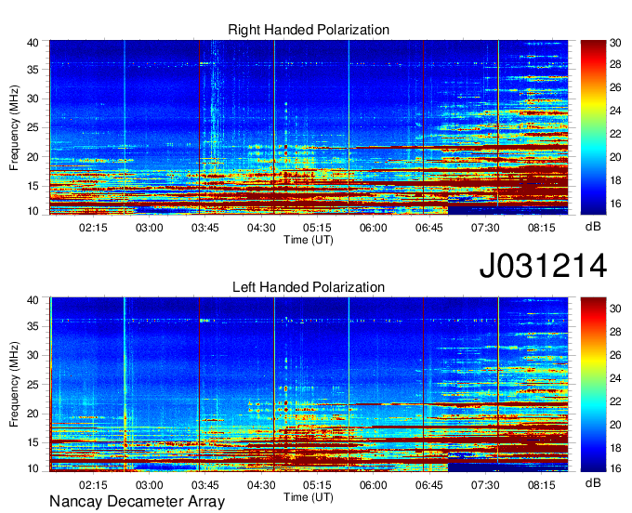Click the '40' frequency tick of the bottom plot

pyautogui.click(x=33, y=300)
